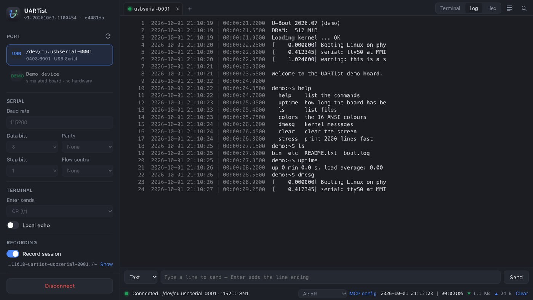Open the Enter sends dropdown

60,211
